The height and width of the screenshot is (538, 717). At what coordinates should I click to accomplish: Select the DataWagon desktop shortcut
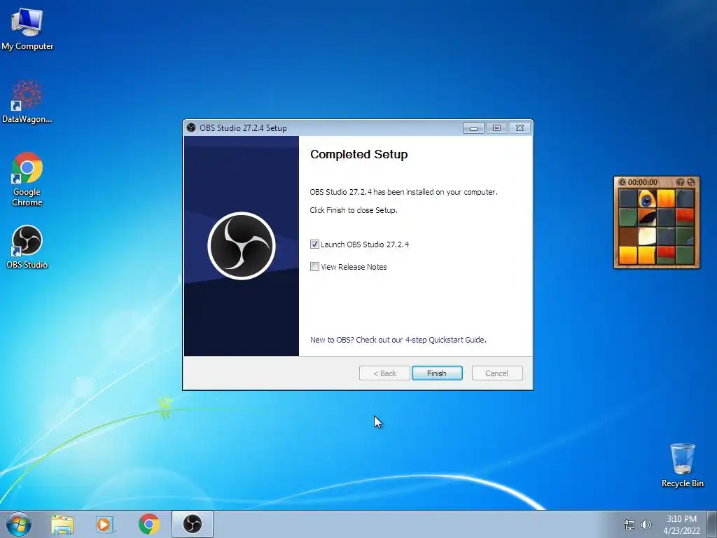(x=27, y=102)
